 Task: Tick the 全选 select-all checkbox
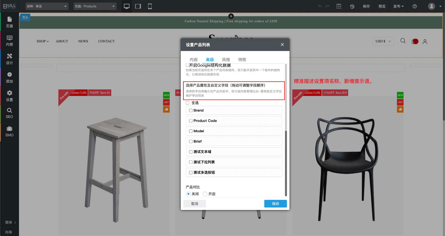[187, 103]
